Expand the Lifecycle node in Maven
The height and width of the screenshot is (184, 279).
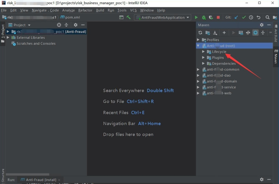coord(204,52)
